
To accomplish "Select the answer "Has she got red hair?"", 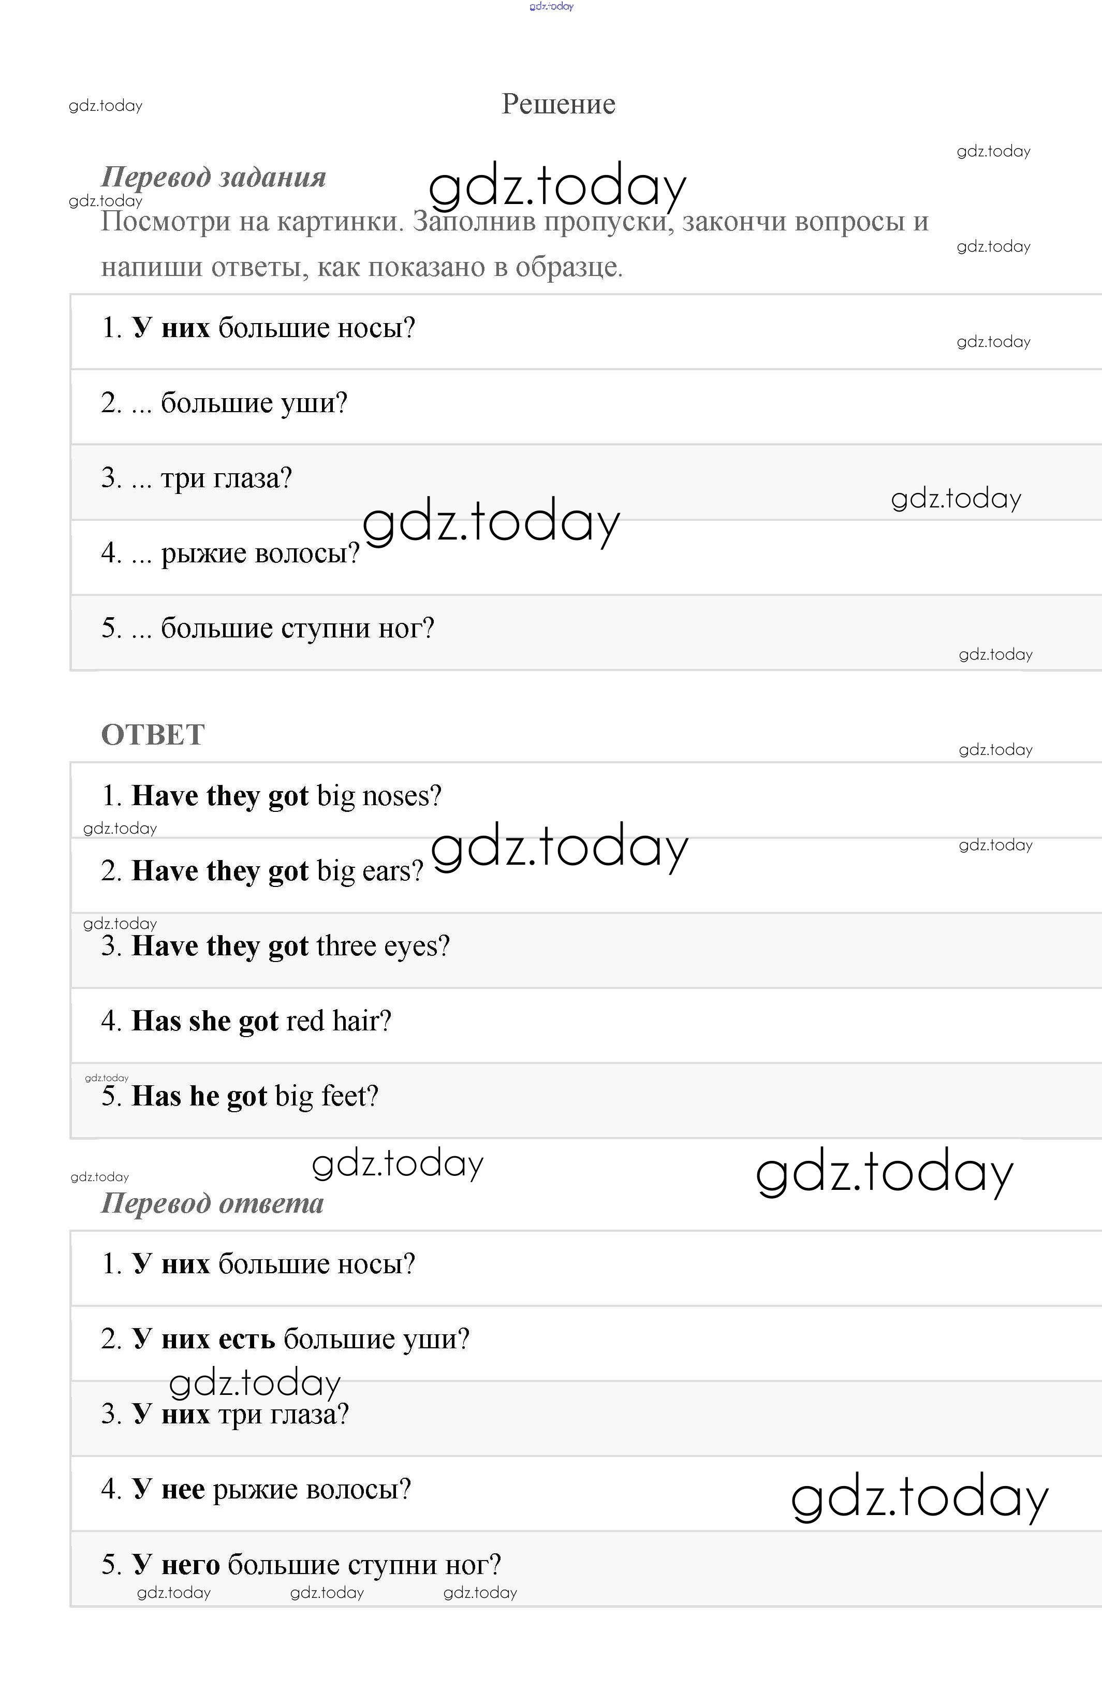I will click(246, 1021).
